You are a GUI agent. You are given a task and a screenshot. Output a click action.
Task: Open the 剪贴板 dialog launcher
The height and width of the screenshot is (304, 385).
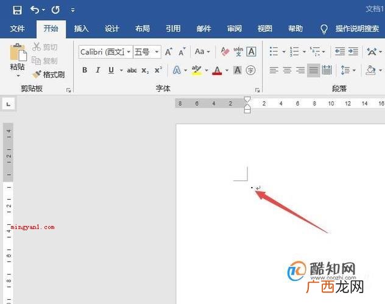[69, 90]
